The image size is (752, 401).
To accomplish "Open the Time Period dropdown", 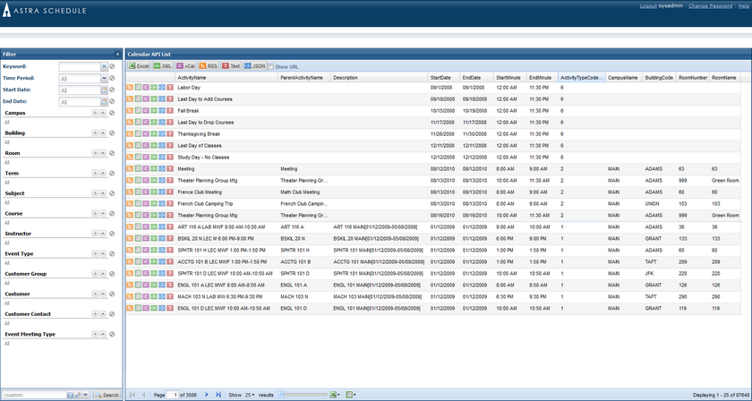I will point(104,79).
